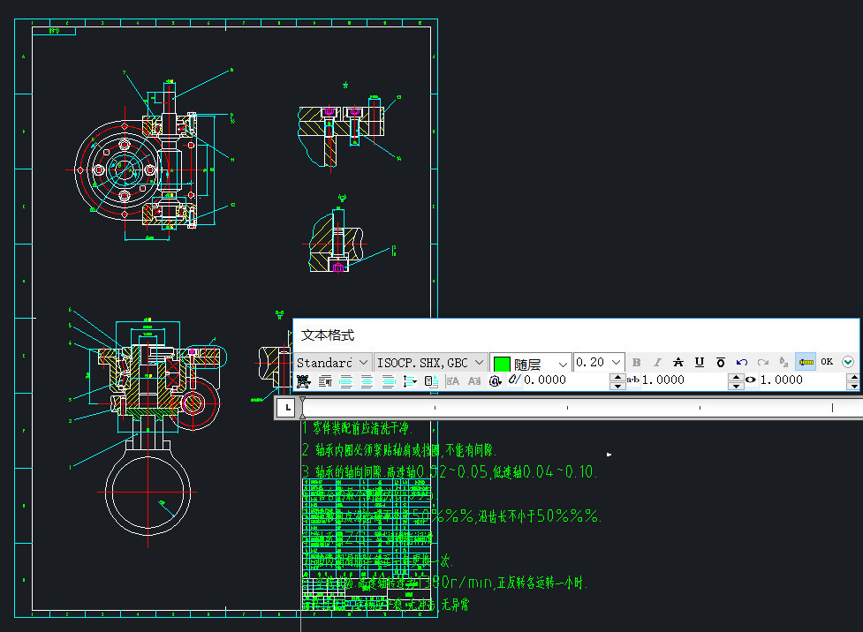
Task: Click text line 2 about 轴承内圈
Action: [x=399, y=450]
